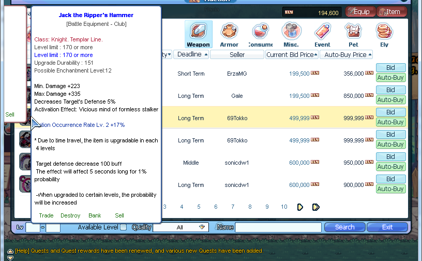The width and height of the screenshot is (422, 261).
Task: Go to page 5
Action: click(199, 207)
